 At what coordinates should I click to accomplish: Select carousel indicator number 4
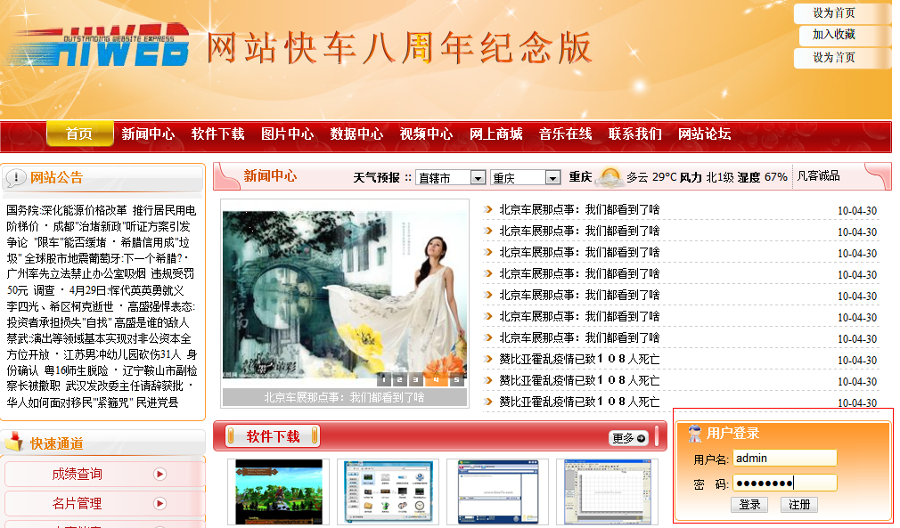click(436, 379)
